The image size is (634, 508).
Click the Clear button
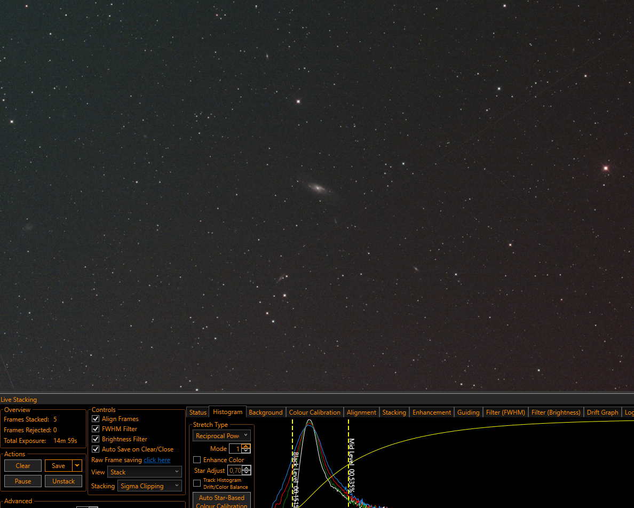tap(22, 465)
